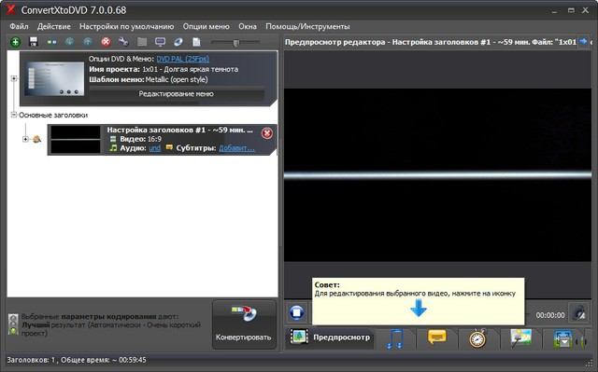Minimize the ConvertXtoDVD window
The width and height of the screenshot is (598, 372).
point(554,11)
